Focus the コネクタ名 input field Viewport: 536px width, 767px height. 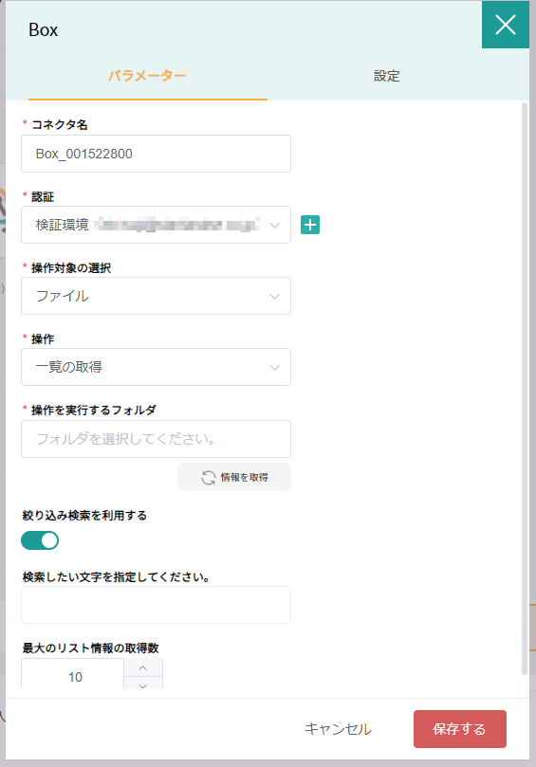156,154
